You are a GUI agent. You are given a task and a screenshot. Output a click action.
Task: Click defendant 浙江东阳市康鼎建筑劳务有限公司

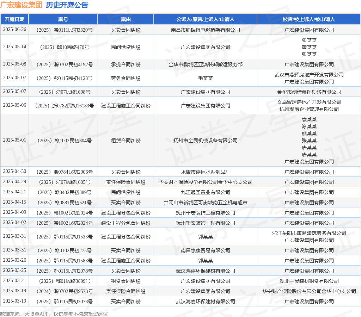pos(309,233)
